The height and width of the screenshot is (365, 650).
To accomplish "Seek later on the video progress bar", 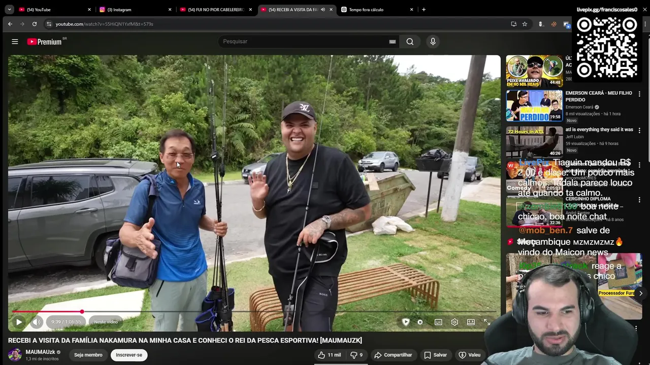I will [289, 312].
